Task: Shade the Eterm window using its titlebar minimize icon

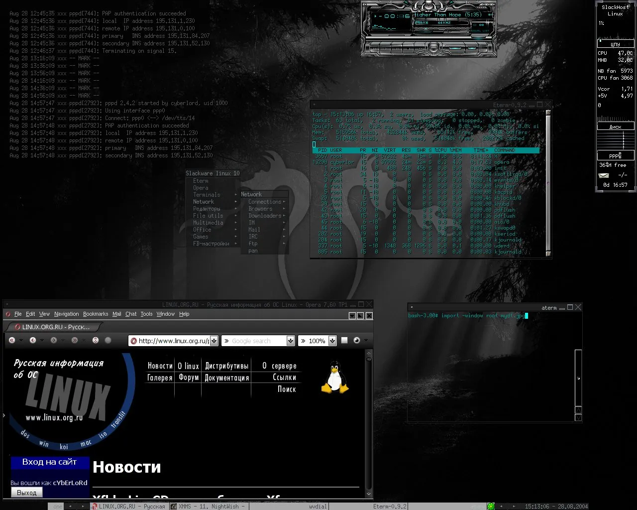Action: [x=531, y=105]
